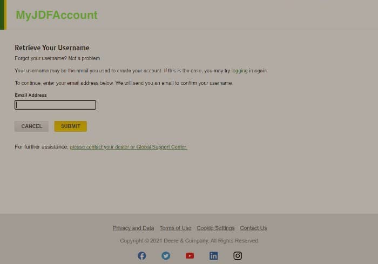Open the dealer or Global Support Center link
The height and width of the screenshot is (264, 378).
pos(129,147)
